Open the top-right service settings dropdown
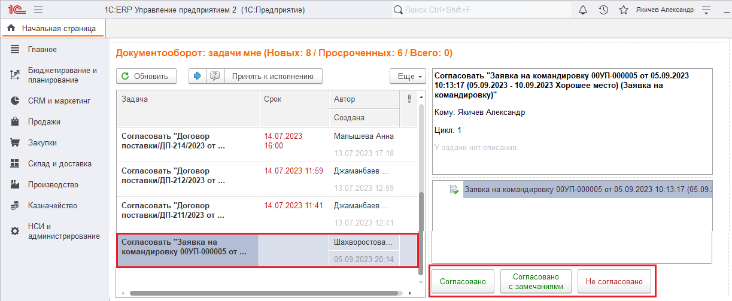This screenshot has width=732, height=301. (706, 10)
